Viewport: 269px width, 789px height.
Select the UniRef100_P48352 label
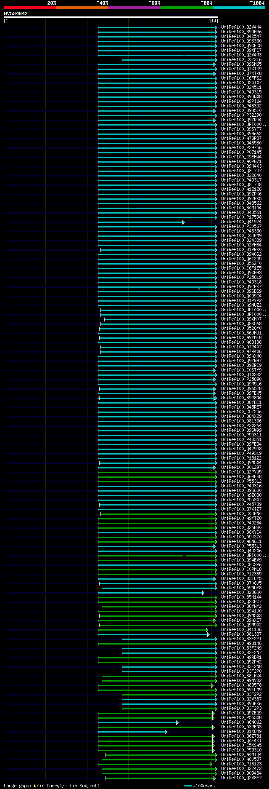click(241, 106)
